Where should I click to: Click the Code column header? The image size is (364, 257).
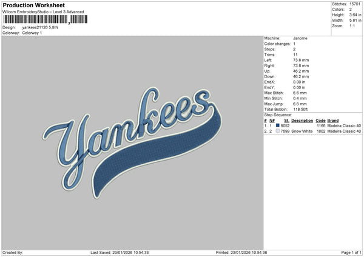320,121
